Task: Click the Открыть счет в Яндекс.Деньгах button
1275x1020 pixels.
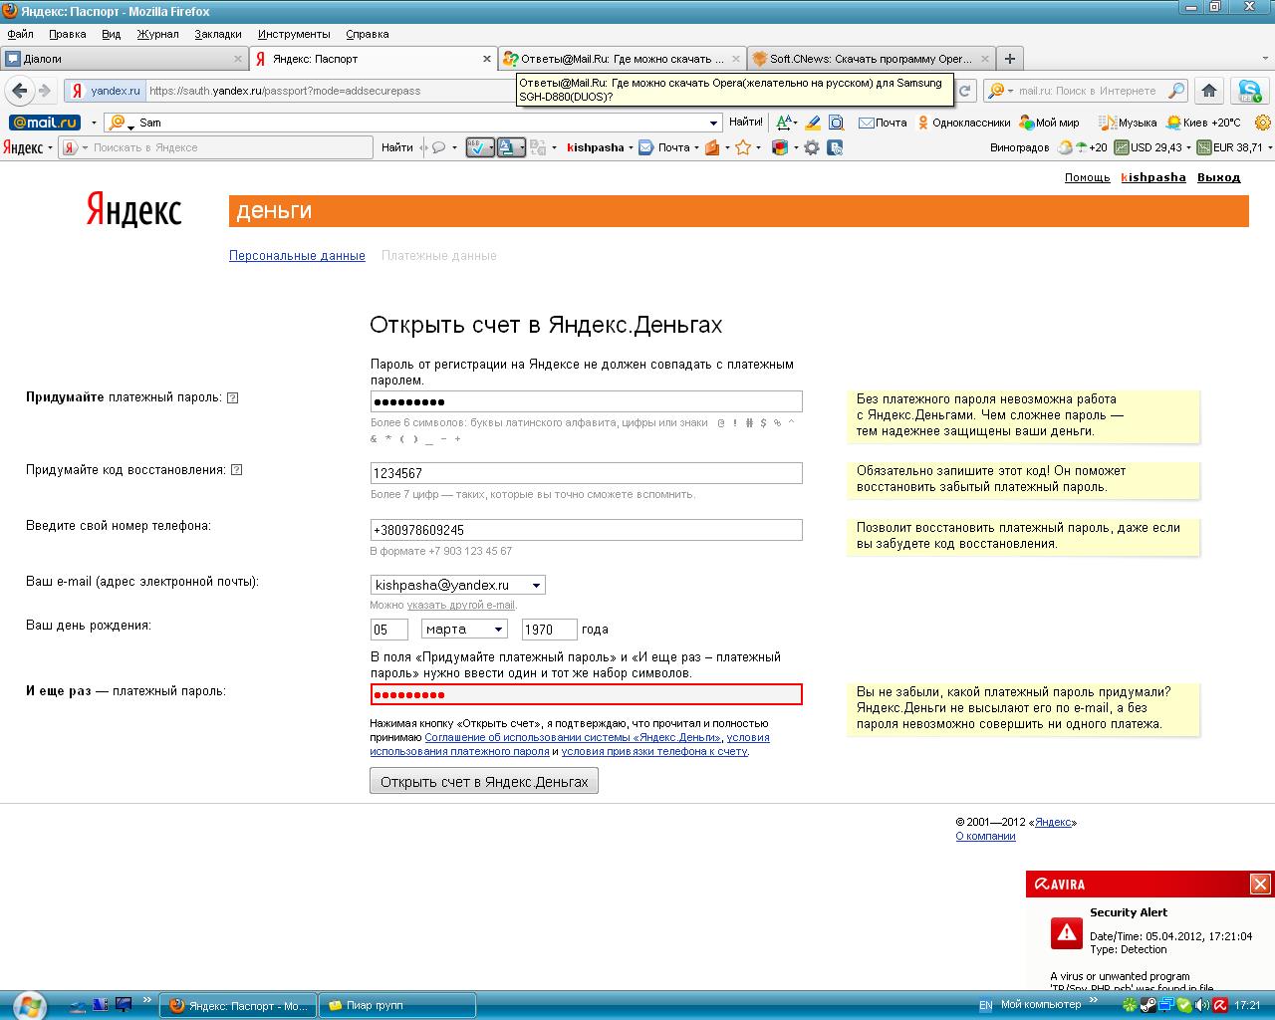Action: [x=484, y=781]
